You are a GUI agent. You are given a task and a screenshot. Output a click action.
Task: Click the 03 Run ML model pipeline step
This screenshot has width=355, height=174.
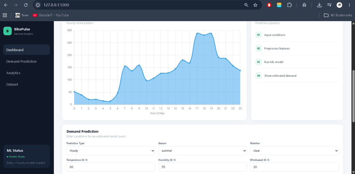click(x=297, y=62)
